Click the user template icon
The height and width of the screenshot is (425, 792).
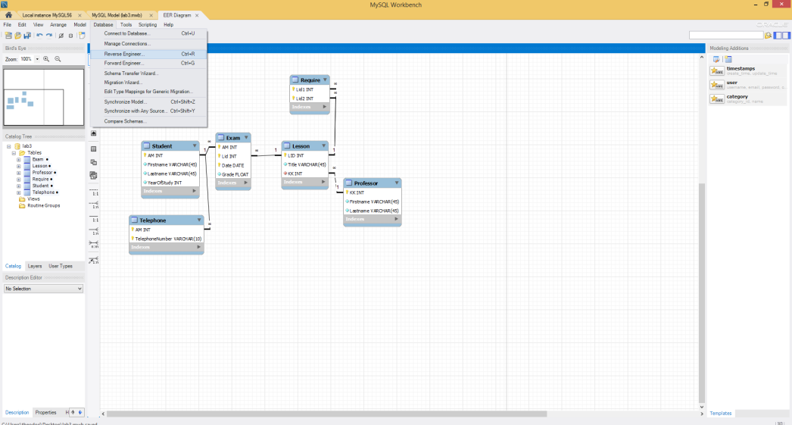pyautogui.click(x=717, y=85)
